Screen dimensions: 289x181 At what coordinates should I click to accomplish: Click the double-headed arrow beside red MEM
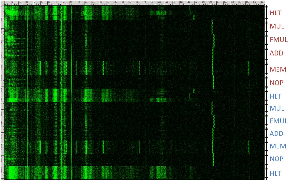click(266, 69)
